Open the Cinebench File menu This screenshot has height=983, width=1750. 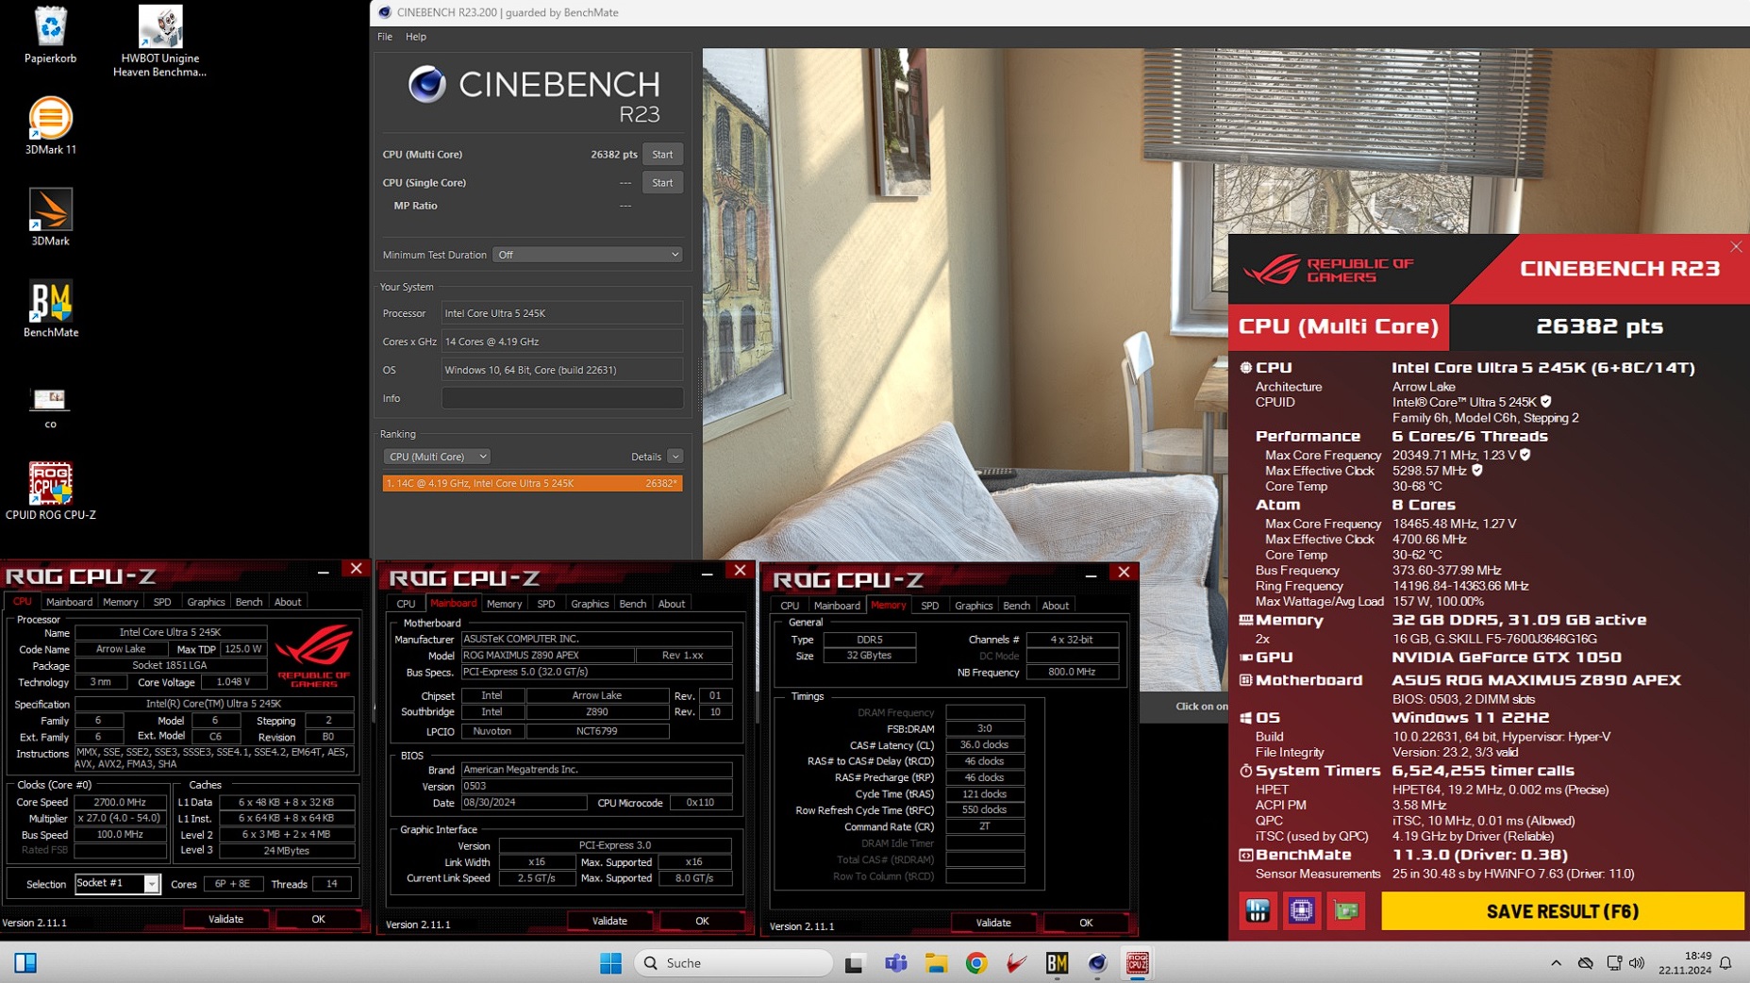[x=385, y=37]
